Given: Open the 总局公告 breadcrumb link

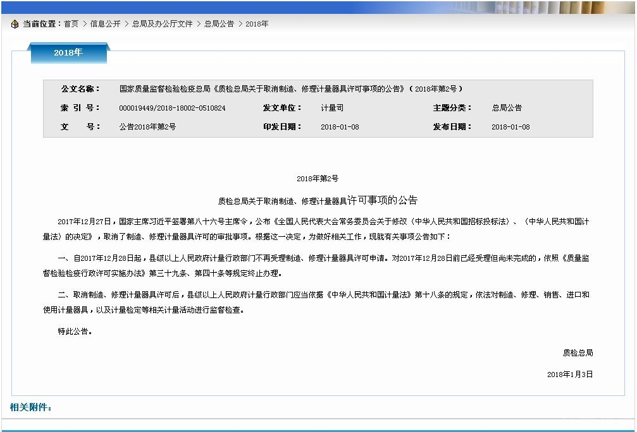Looking at the screenshot, I should pyautogui.click(x=219, y=24).
